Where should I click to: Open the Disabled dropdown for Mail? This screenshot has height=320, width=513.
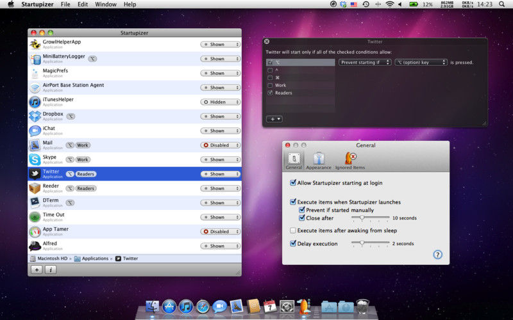[x=221, y=145]
